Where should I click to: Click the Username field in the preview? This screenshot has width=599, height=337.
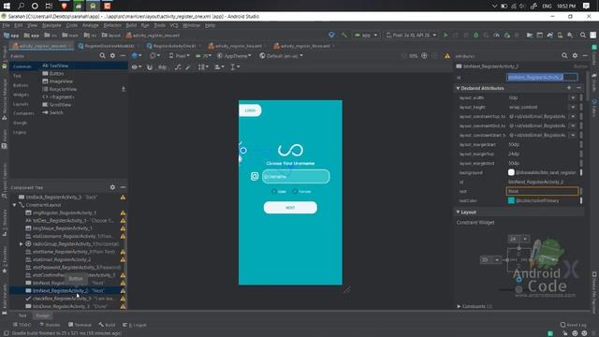[x=296, y=177]
